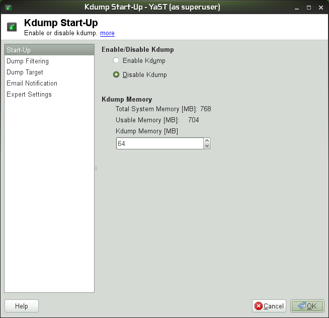Click the Enable/Disable Kdump heading
Image resolution: width=329 pixels, height=318 pixels.
click(138, 49)
